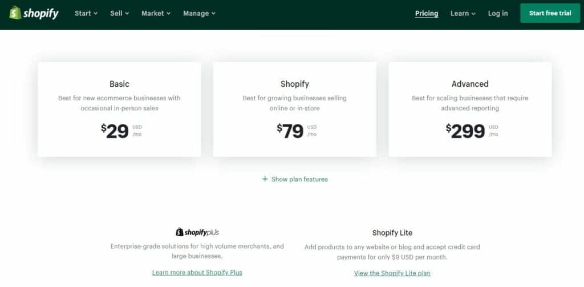Click the Shopify Plus logo
This screenshot has width=584, height=287.
197,232
